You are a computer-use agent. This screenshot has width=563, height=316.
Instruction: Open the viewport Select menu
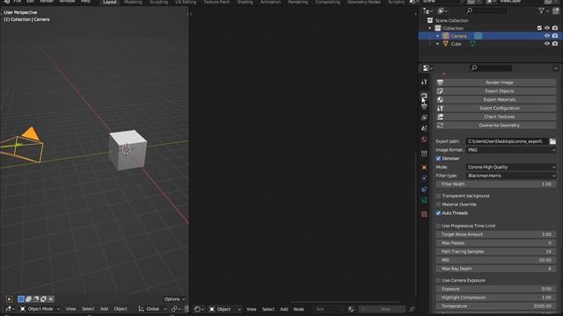[x=88, y=309]
